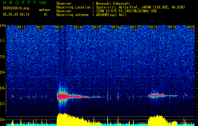Select the 0.6 kHz axis label

click(x=3, y=120)
